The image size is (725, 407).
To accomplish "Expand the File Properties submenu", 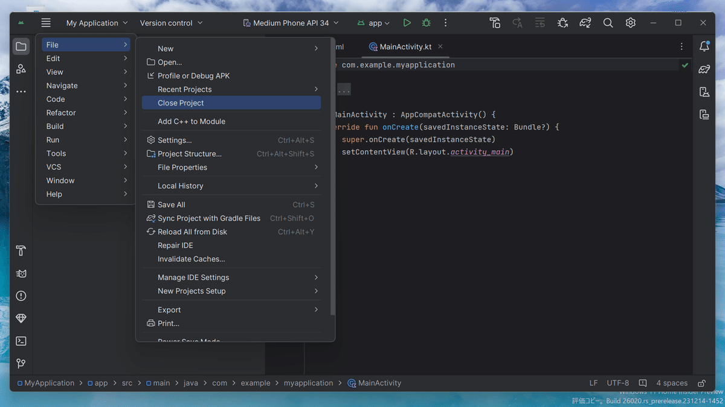I will pos(231,168).
